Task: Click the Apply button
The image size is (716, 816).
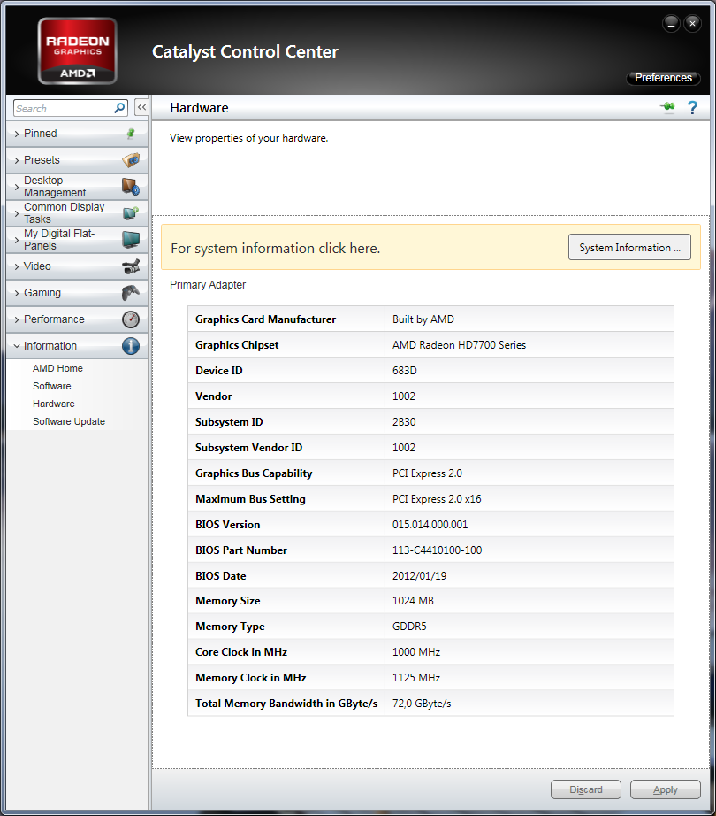Action: pos(665,789)
